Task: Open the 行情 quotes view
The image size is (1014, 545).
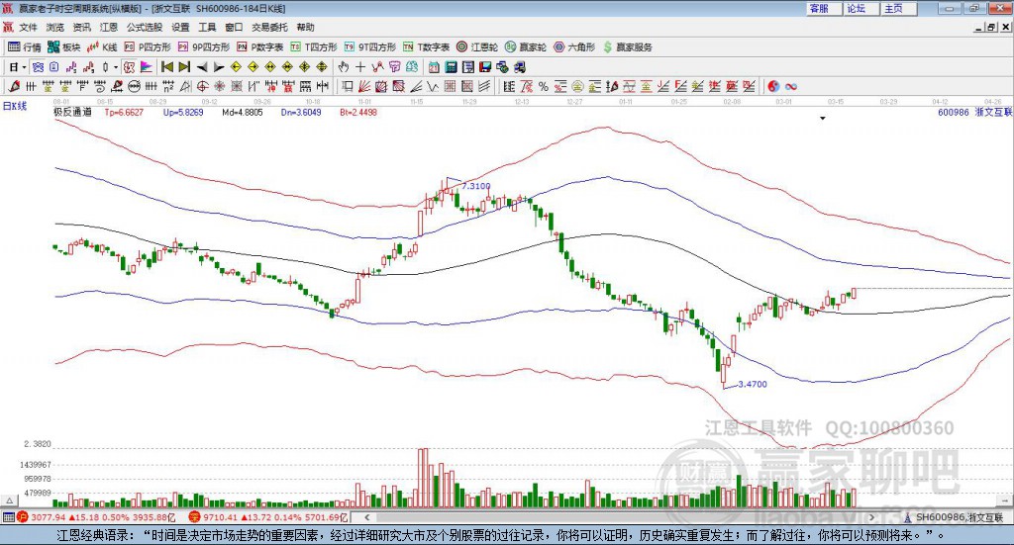Action: (x=24, y=47)
